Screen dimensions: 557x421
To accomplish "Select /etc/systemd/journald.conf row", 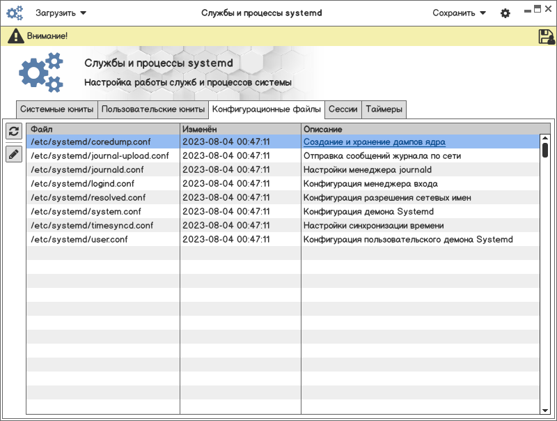I will pos(87,169).
